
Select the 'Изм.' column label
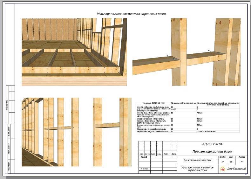point(141,154)
